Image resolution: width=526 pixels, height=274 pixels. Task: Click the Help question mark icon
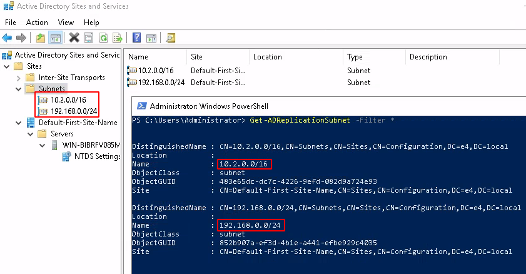[136, 38]
